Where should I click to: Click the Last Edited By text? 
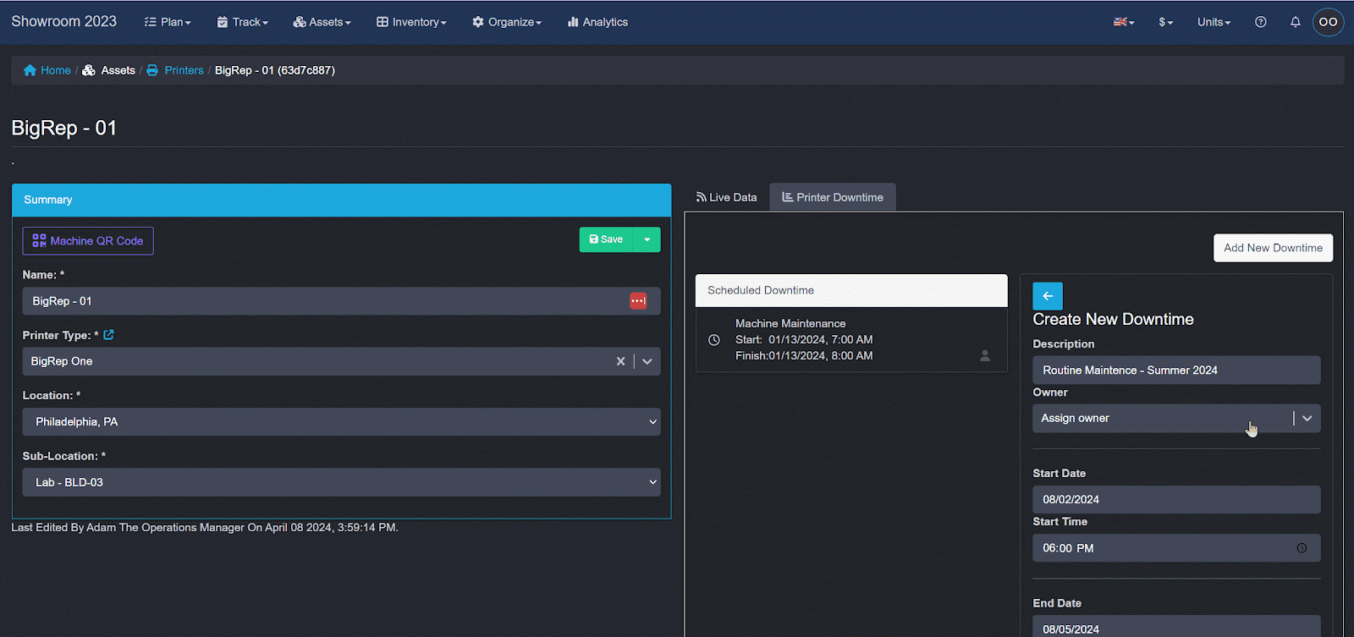click(205, 528)
